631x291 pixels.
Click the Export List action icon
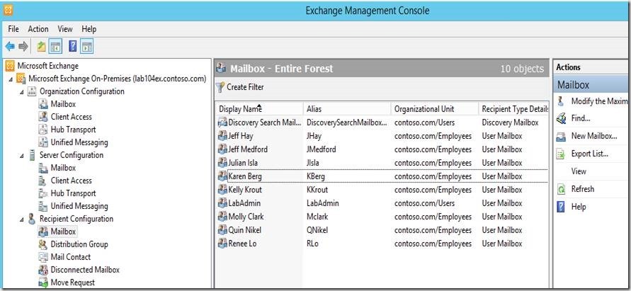pyautogui.click(x=562, y=154)
